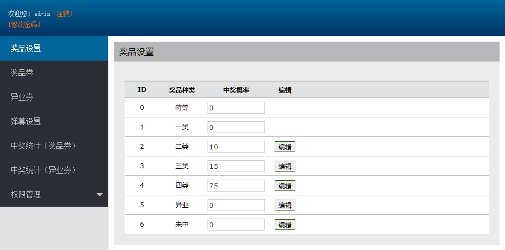
Task: Select 弹幕设置 in the sidebar
Action: (54, 122)
